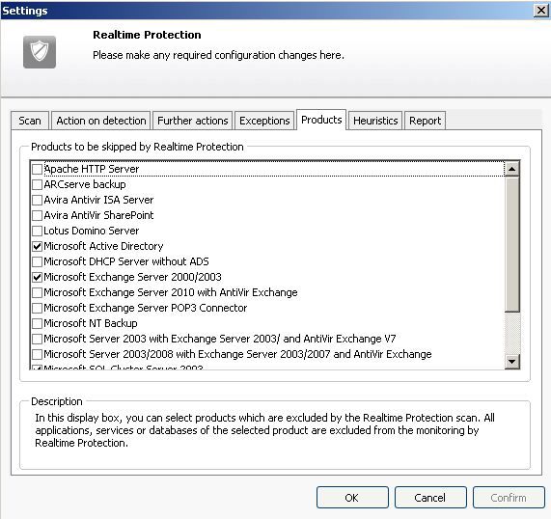The width and height of the screenshot is (551, 519).
Task: Close the Settings dialog with X
Action: [541, 11]
